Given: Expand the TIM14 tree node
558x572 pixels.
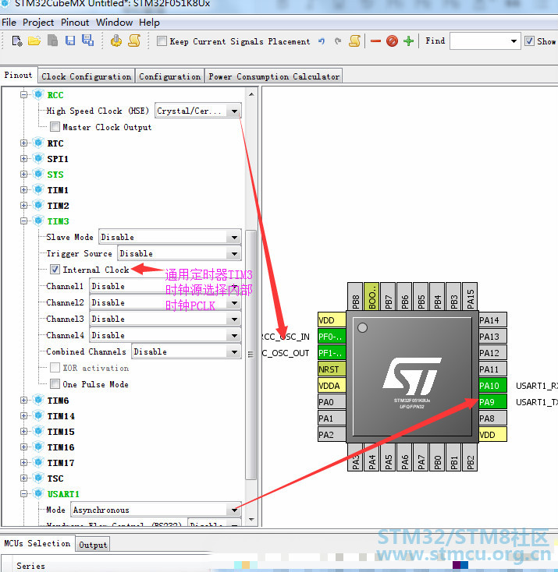Looking at the screenshot, I should (23, 416).
